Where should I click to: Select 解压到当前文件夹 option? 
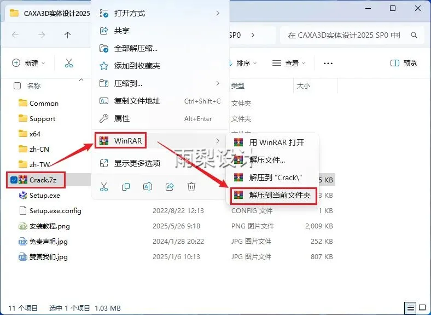pos(274,195)
